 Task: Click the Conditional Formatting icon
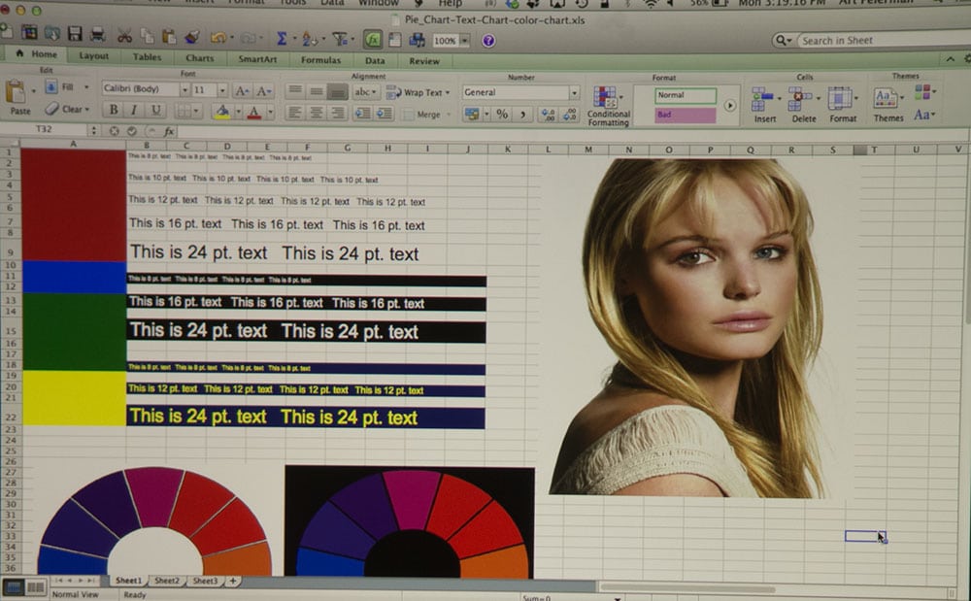coord(605,97)
